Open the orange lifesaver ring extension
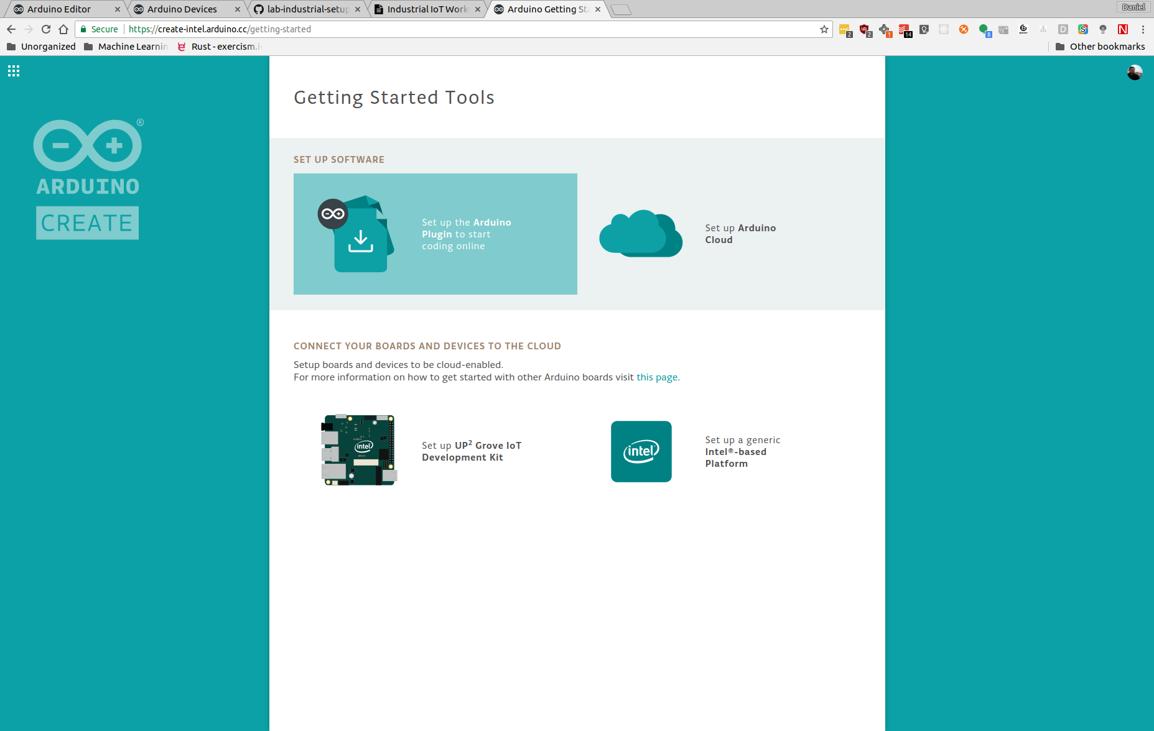Screen dimensions: 1154x731 (x=964, y=29)
